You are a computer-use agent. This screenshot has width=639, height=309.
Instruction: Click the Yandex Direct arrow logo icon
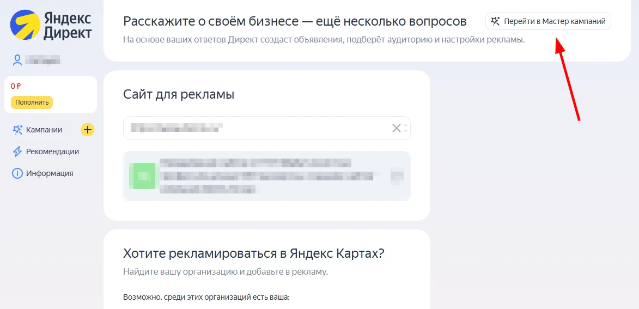[x=24, y=23]
